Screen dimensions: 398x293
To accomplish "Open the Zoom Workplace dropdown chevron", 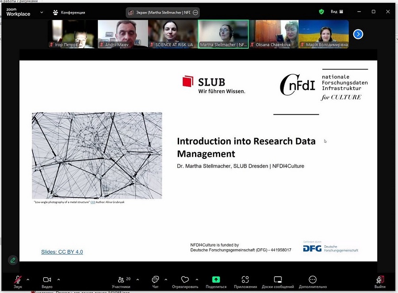I will (42, 12).
